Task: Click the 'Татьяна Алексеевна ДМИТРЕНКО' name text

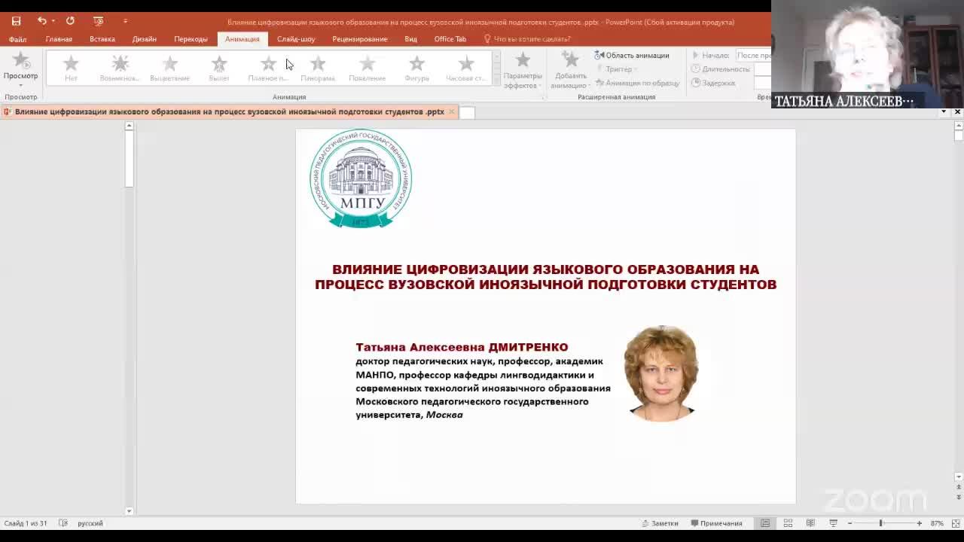Action: coord(462,347)
